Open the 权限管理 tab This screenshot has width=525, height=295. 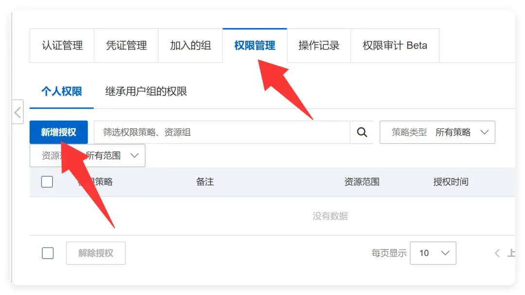pyautogui.click(x=255, y=46)
